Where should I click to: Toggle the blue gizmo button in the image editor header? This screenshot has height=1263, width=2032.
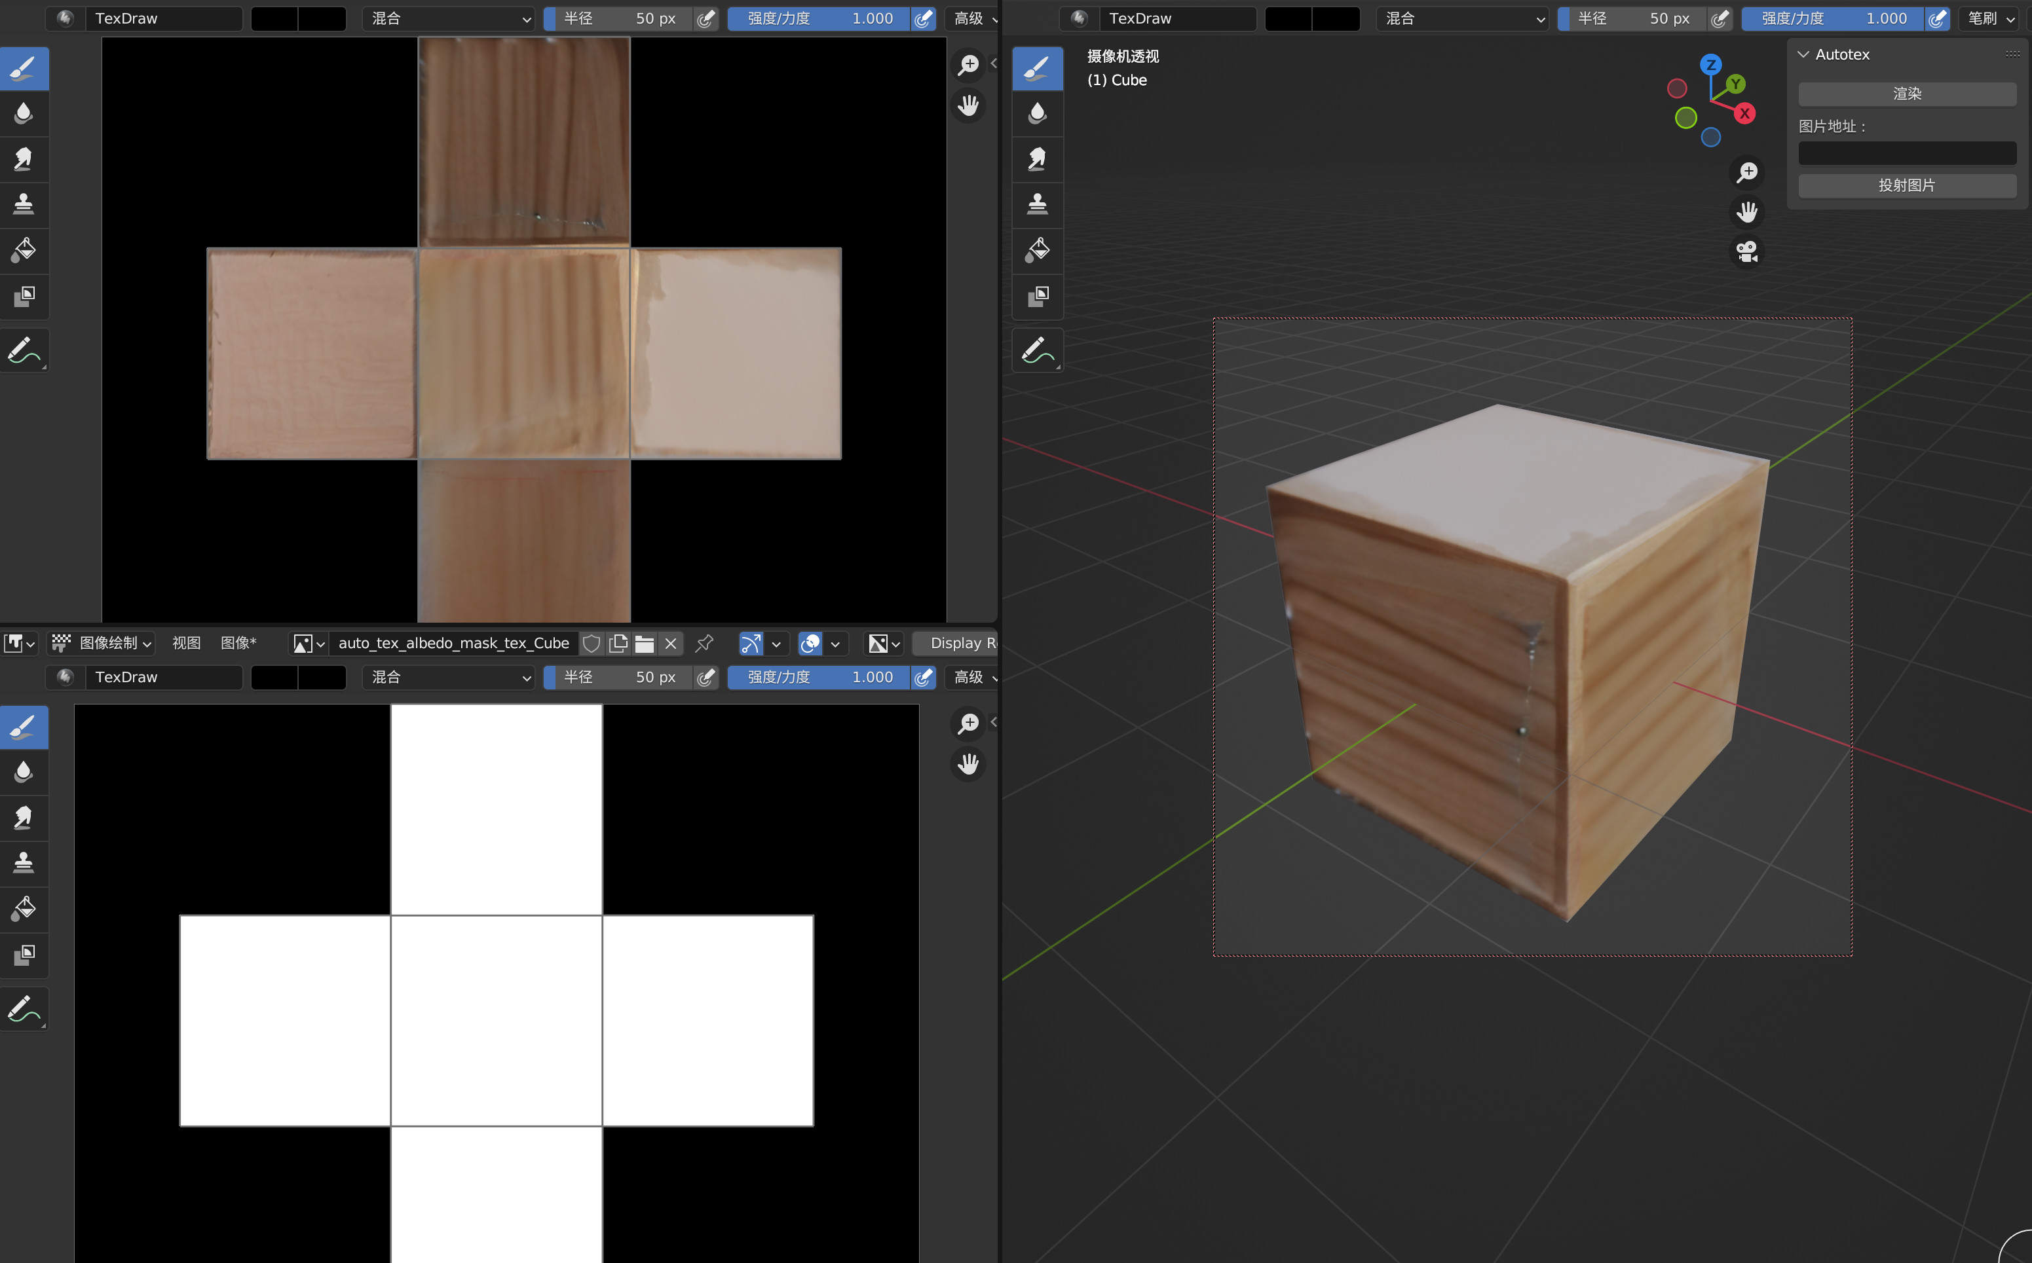751,643
